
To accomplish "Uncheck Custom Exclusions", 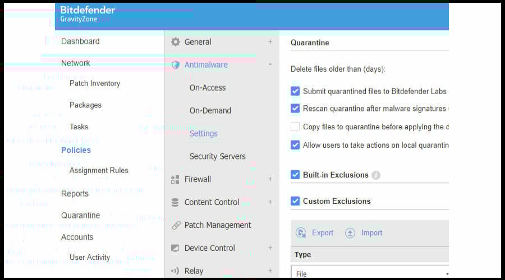I will coord(295,201).
